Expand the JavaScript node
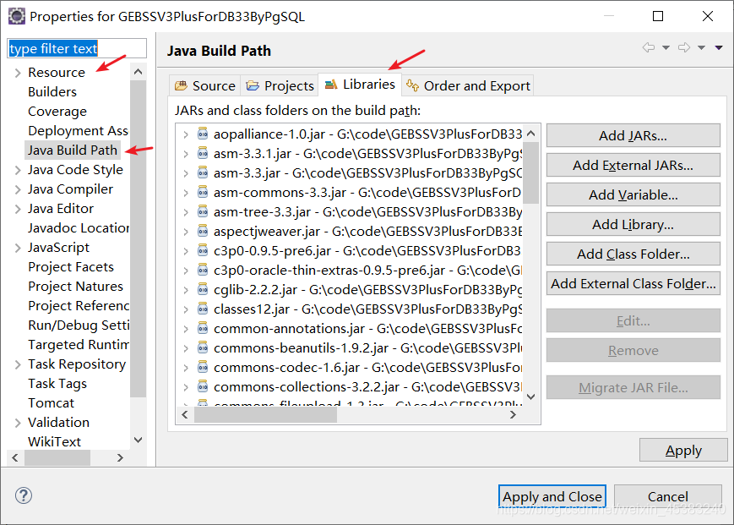The width and height of the screenshot is (734, 525). point(18,248)
